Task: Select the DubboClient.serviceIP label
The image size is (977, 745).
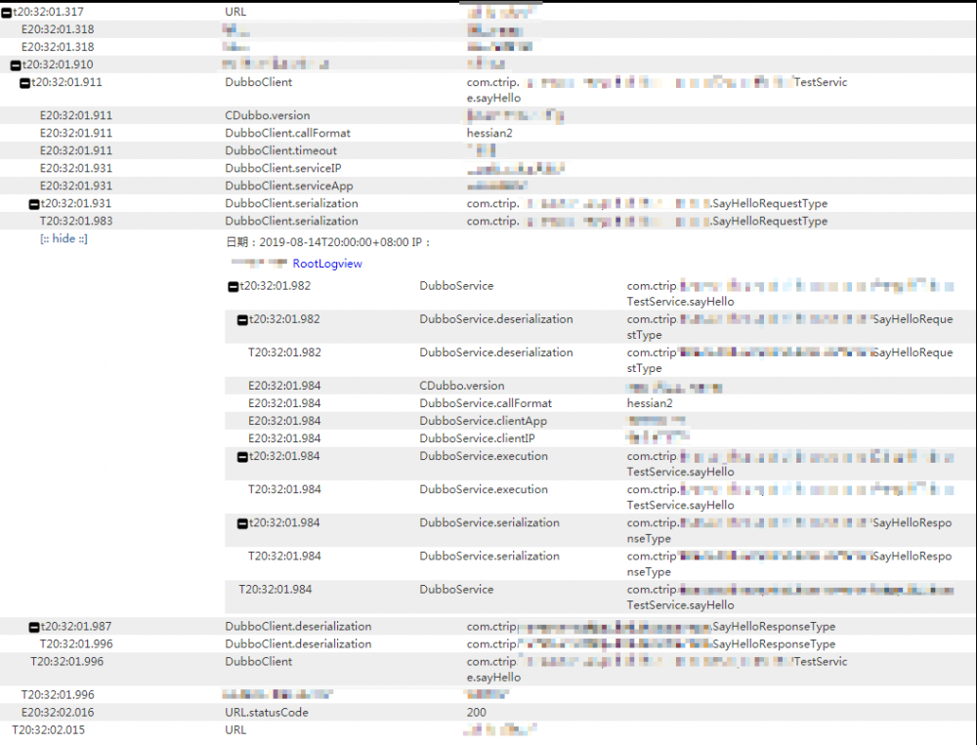Action: coord(283,168)
